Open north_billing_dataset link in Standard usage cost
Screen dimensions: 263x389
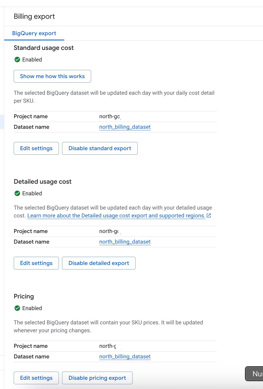click(125, 127)
